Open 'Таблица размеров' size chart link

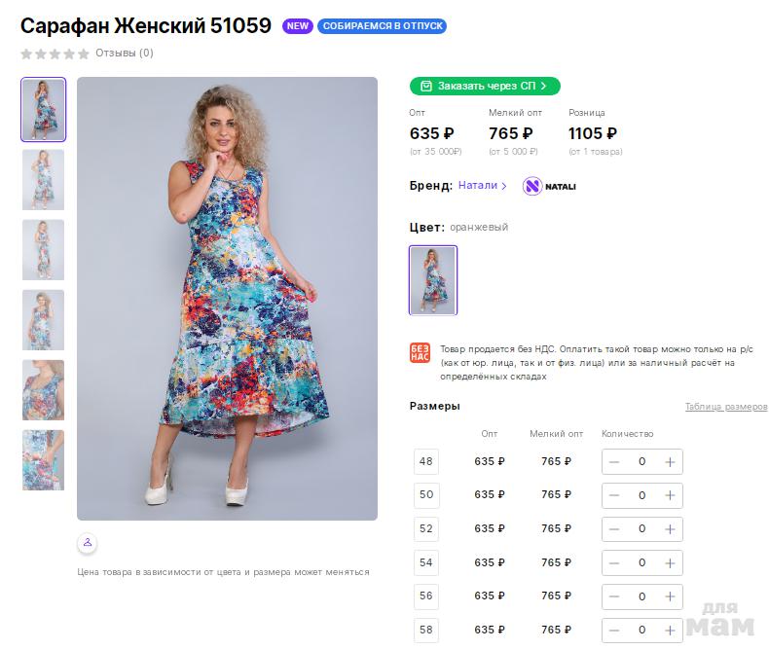coord(725,407)
